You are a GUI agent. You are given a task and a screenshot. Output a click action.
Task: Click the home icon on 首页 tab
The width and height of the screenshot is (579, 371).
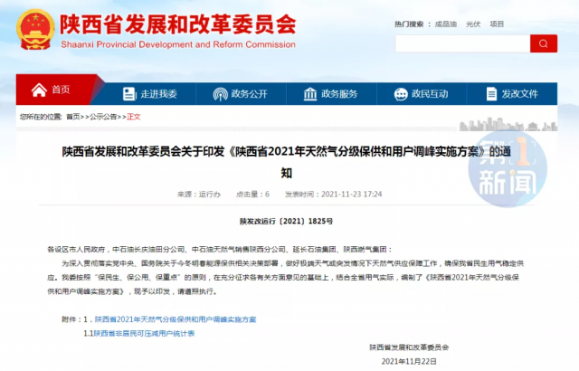click(x=39, y=91)
